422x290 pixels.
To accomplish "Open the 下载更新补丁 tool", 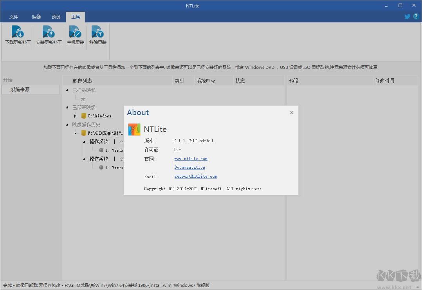I will 18,35.
